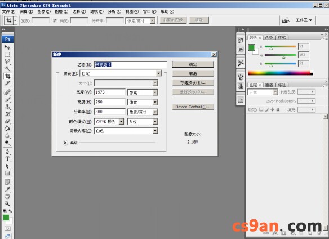Select the Lasso tool

click(x=7, y=61)
